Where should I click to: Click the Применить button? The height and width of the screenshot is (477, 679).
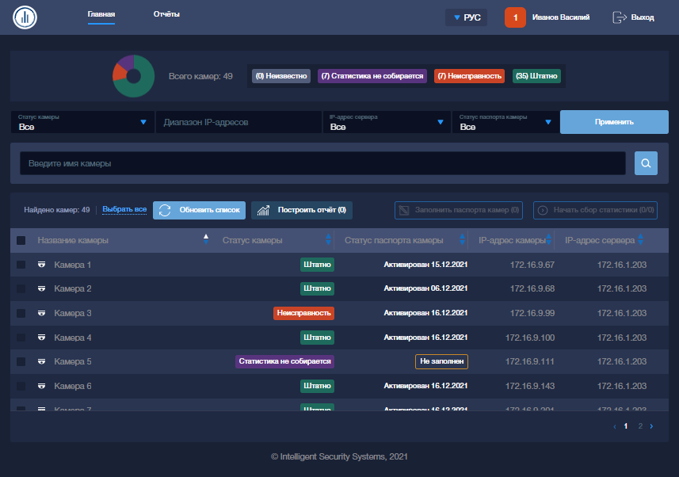614,122
